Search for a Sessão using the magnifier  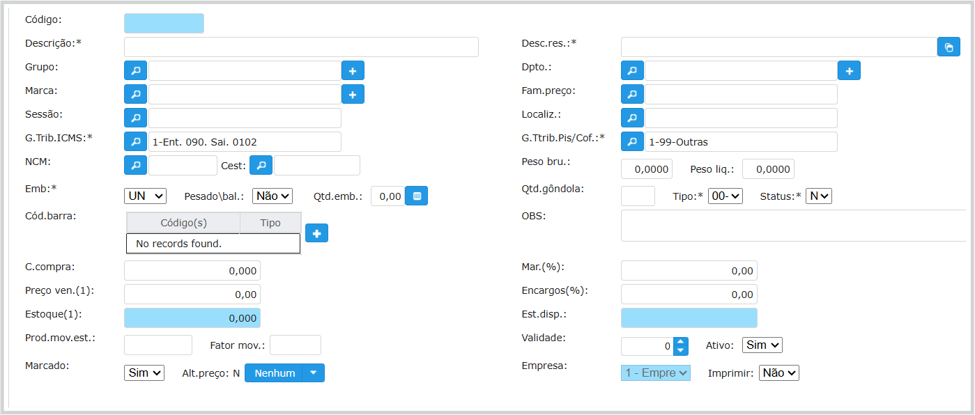pos(135,118)
